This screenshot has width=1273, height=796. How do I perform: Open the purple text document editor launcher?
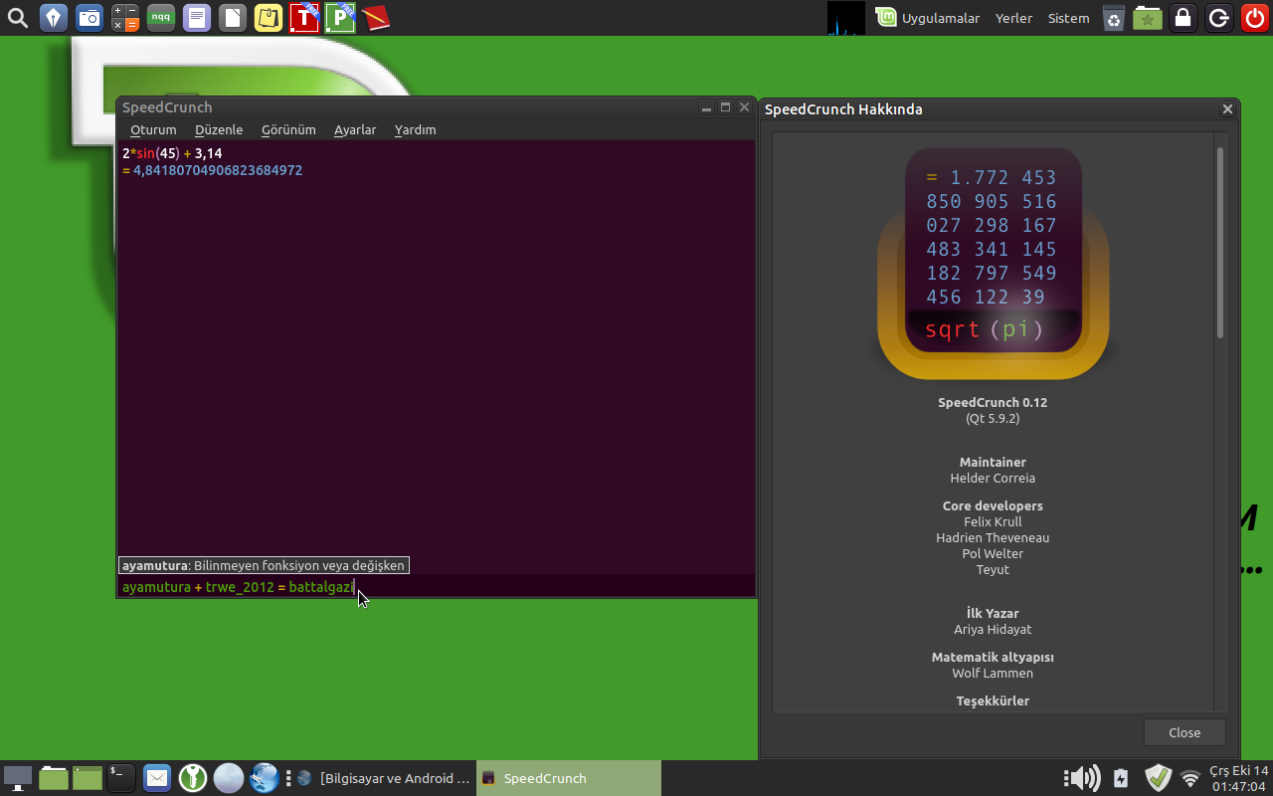pos(197,18)
